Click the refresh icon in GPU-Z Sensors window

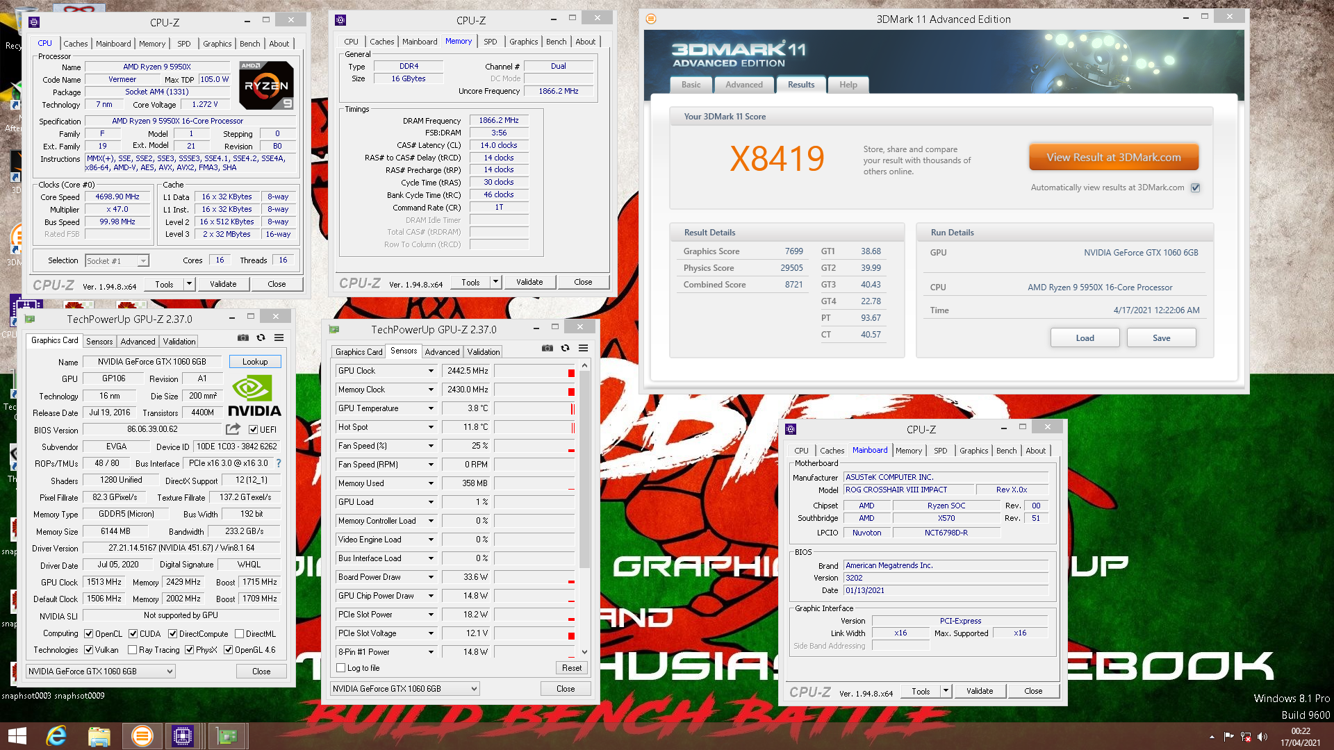tap(565, 349)
